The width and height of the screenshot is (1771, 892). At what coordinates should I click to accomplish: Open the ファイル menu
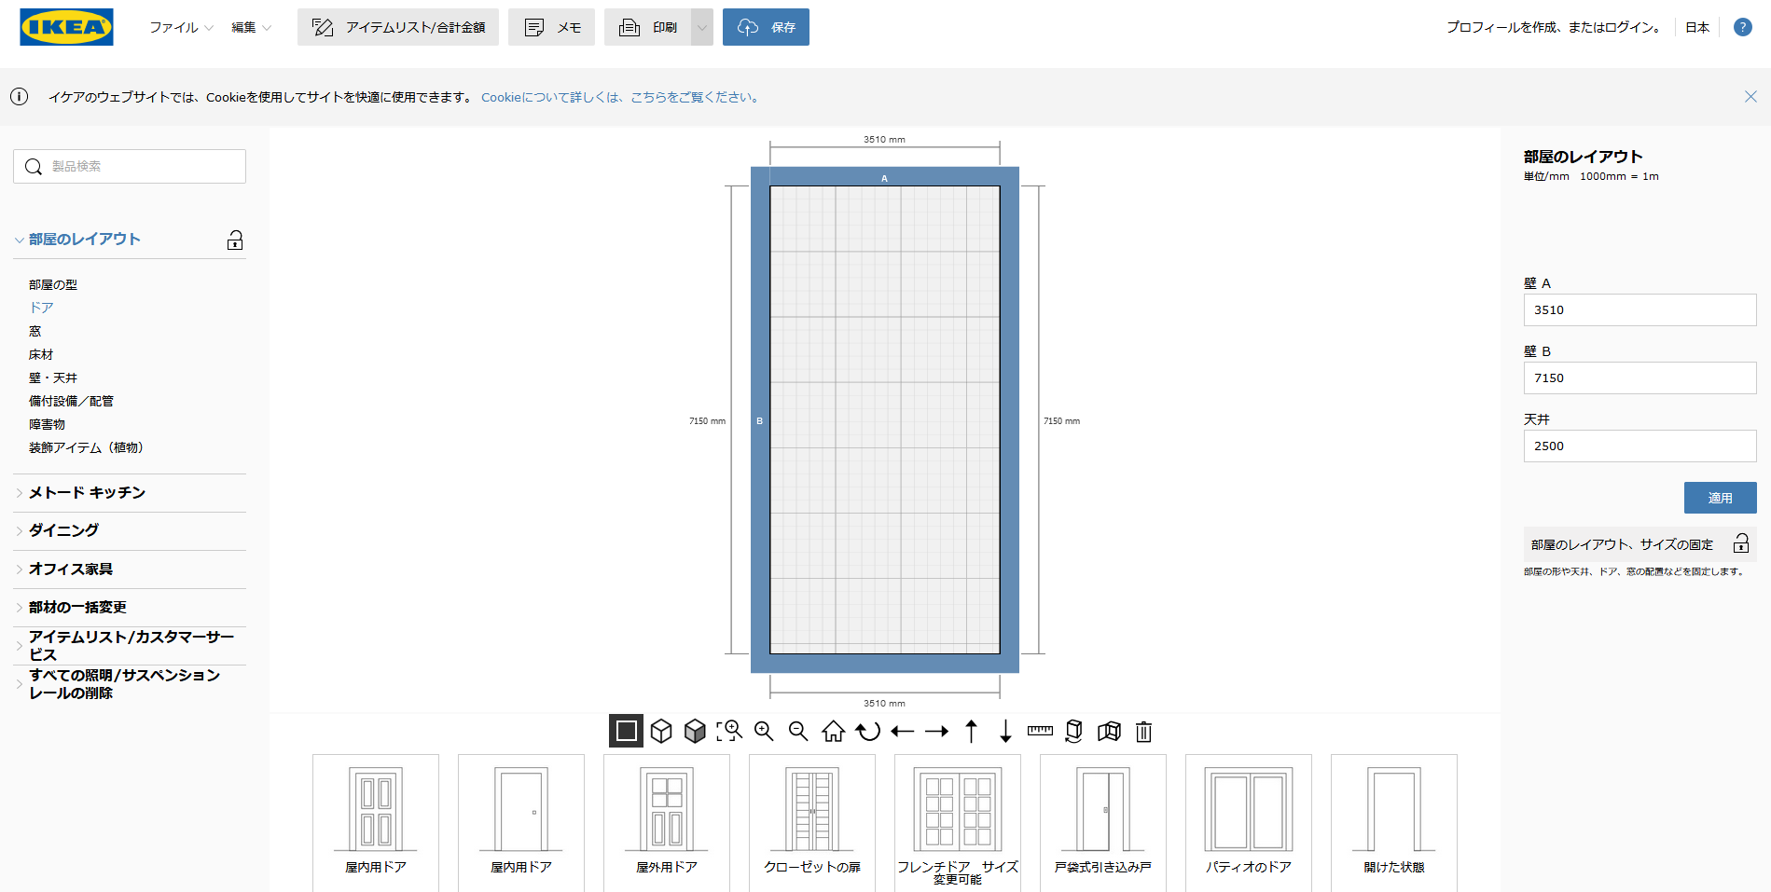click(181, 27)
